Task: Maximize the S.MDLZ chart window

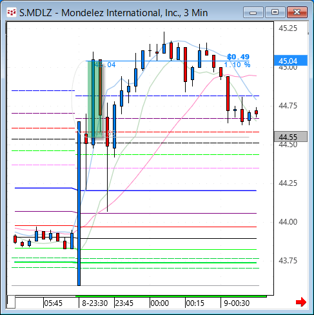Action: pos(275,12)
